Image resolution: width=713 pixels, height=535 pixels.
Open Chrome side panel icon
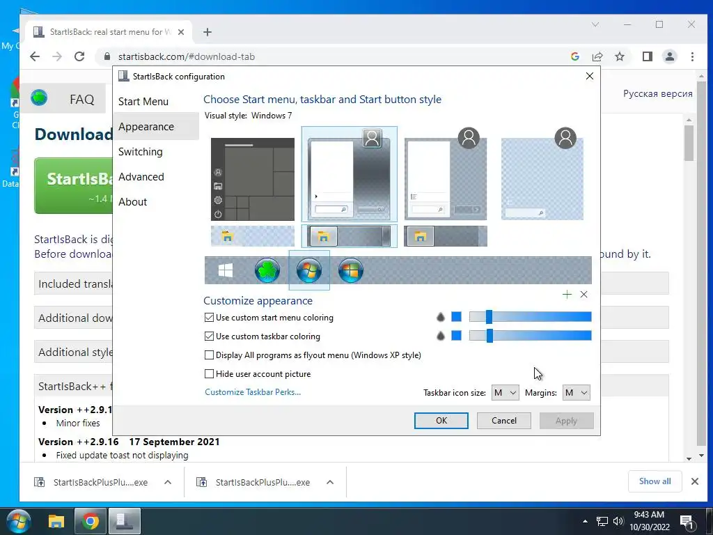click(647, 56)
